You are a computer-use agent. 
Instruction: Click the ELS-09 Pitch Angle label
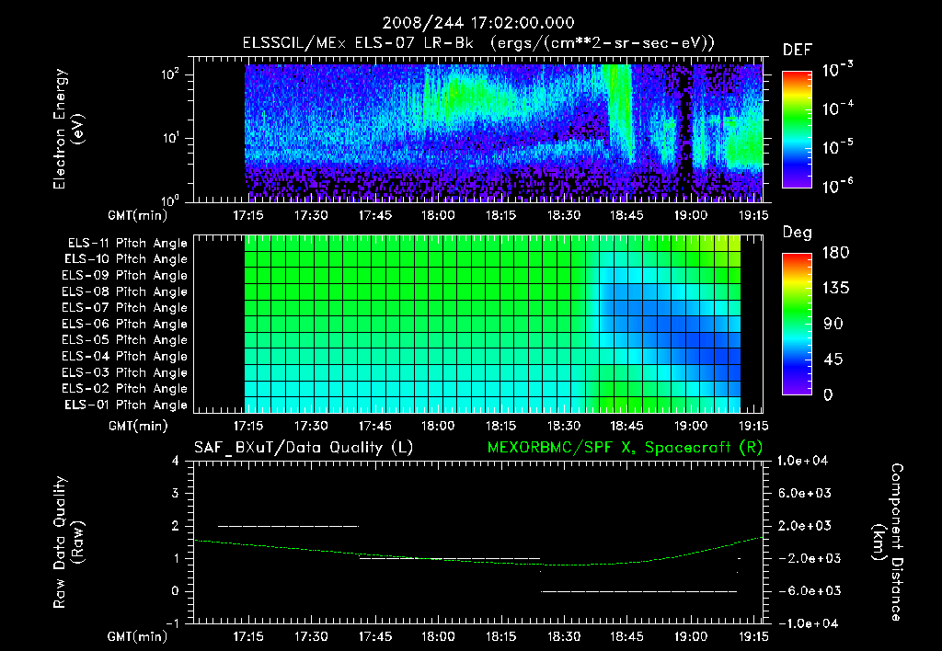[x=125, y=276]
